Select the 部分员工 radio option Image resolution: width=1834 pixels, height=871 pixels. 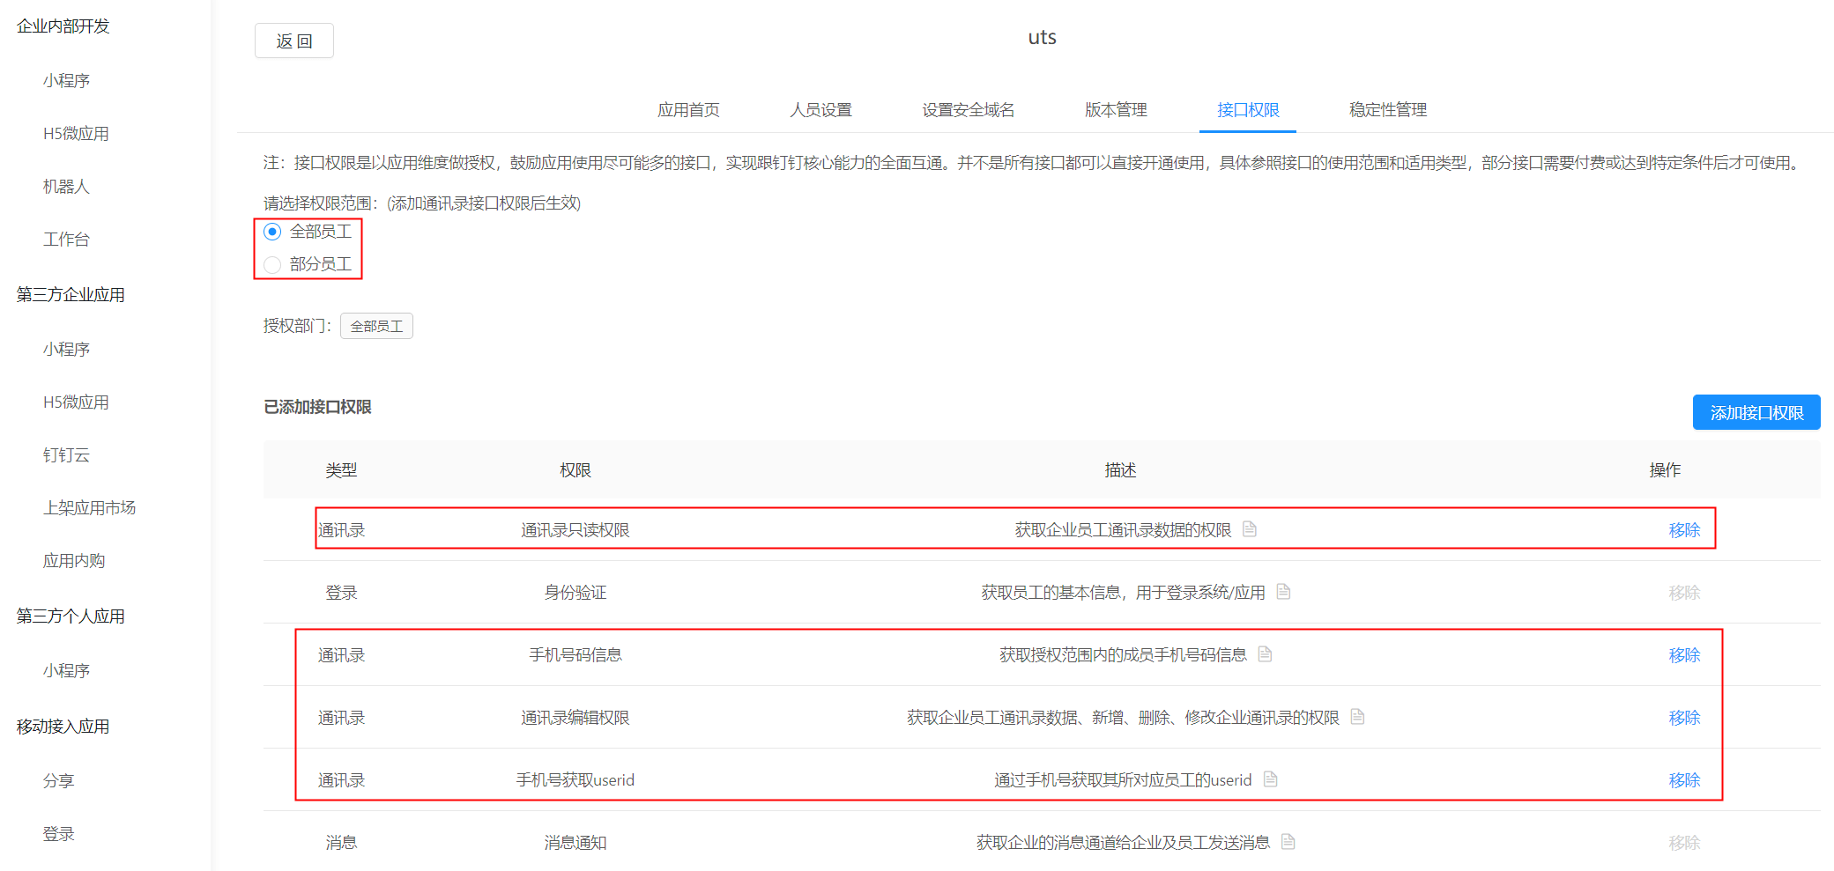(x=272, y=264)
